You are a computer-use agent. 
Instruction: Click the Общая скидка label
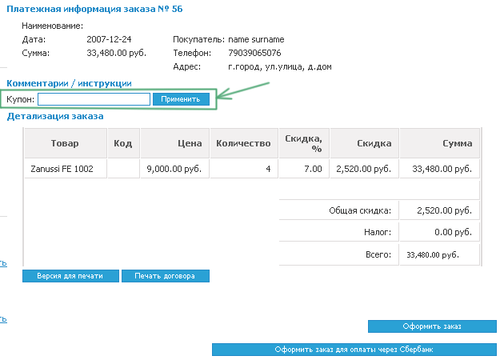click(x=359, y=210)
